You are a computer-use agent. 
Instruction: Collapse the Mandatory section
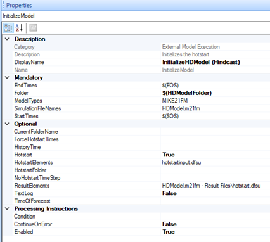pyautogui.click(x=7, y=77)
